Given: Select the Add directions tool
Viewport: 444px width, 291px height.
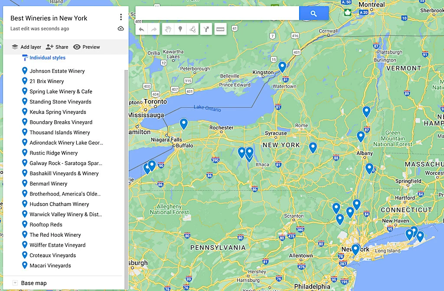Looking at the screenshot, I should (206, 29).
